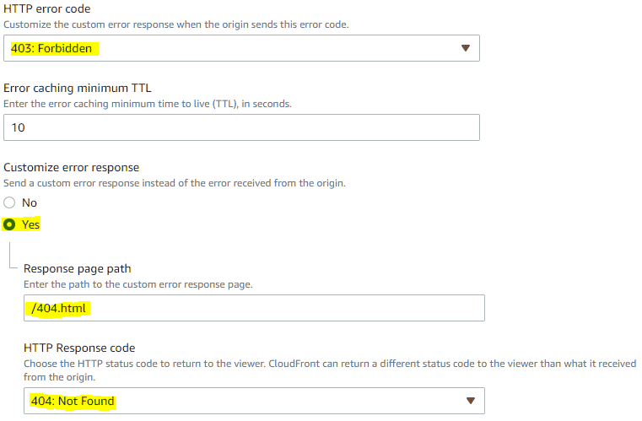The image size is (642, 421).
Task: Select the Yes radio button
Action: (9, 224)
